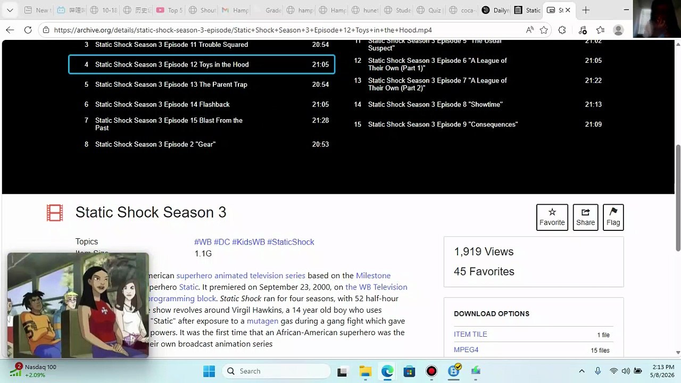Flag this item

tap(613, 217)
